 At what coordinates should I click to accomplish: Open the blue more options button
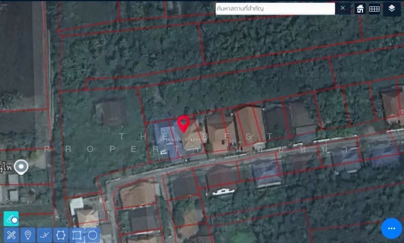click(391, 228)
